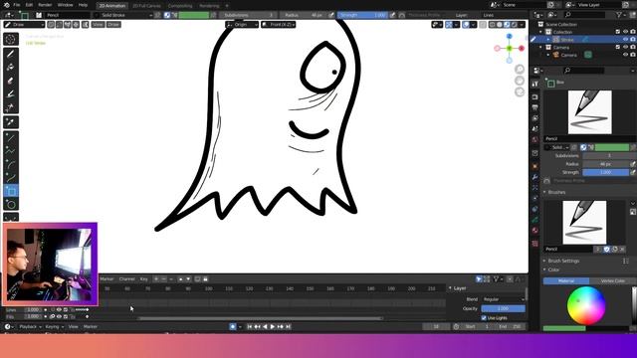
Task: Select the Polyline tool
Action: click(11, 151)
